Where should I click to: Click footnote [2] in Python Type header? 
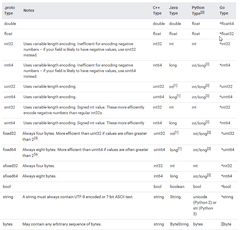[x=202, y=12]
